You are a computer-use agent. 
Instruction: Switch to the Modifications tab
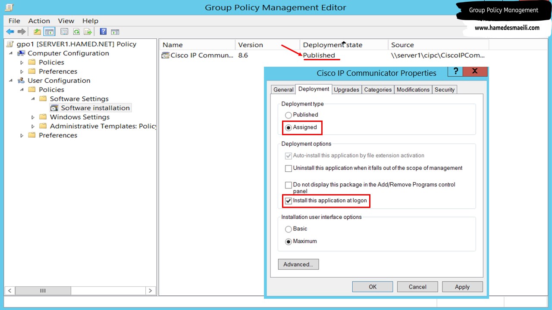(x=413, y=90)
